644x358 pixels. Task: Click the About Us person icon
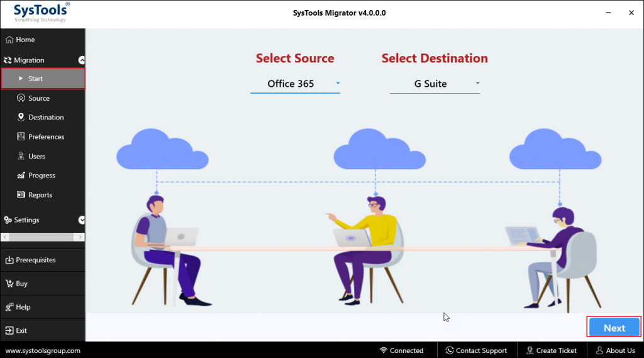point(599,350)
